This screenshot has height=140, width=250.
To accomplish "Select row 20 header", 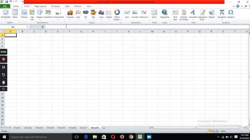I will (x=2, y=105).
